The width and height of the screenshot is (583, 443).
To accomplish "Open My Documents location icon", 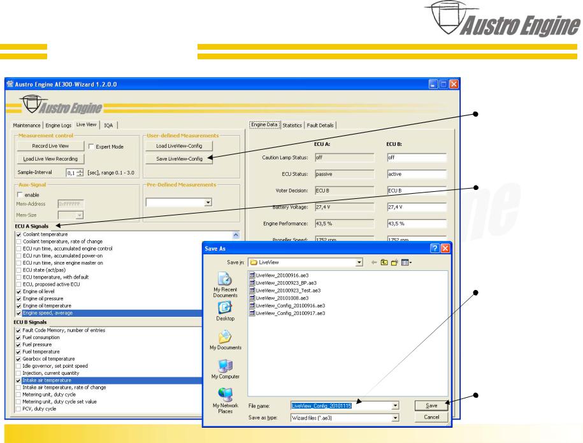I will (225, 340).
